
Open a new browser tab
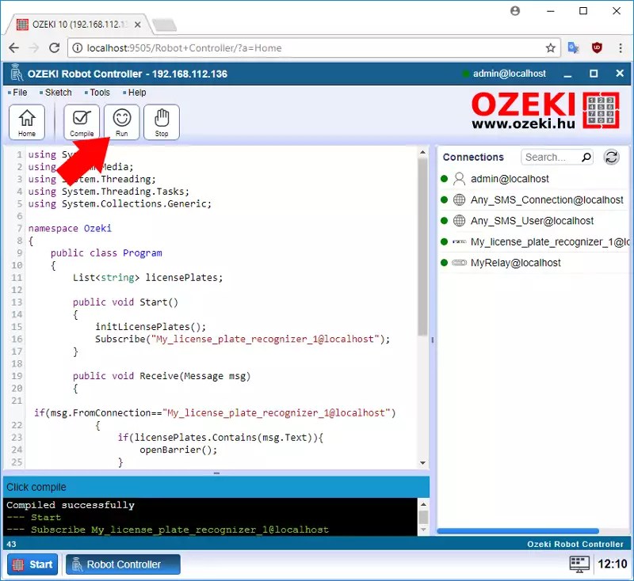coord(164,25)
